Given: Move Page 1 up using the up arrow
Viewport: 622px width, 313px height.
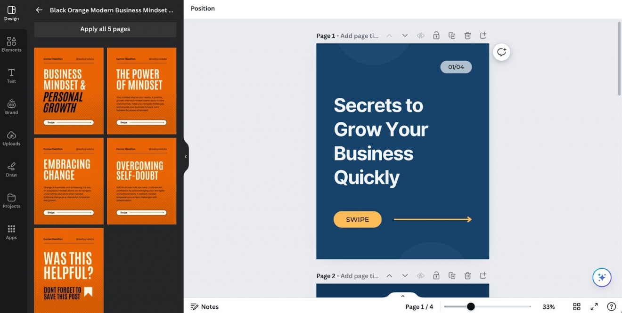Looking at the screenshot, I should (x=389, y=35).
